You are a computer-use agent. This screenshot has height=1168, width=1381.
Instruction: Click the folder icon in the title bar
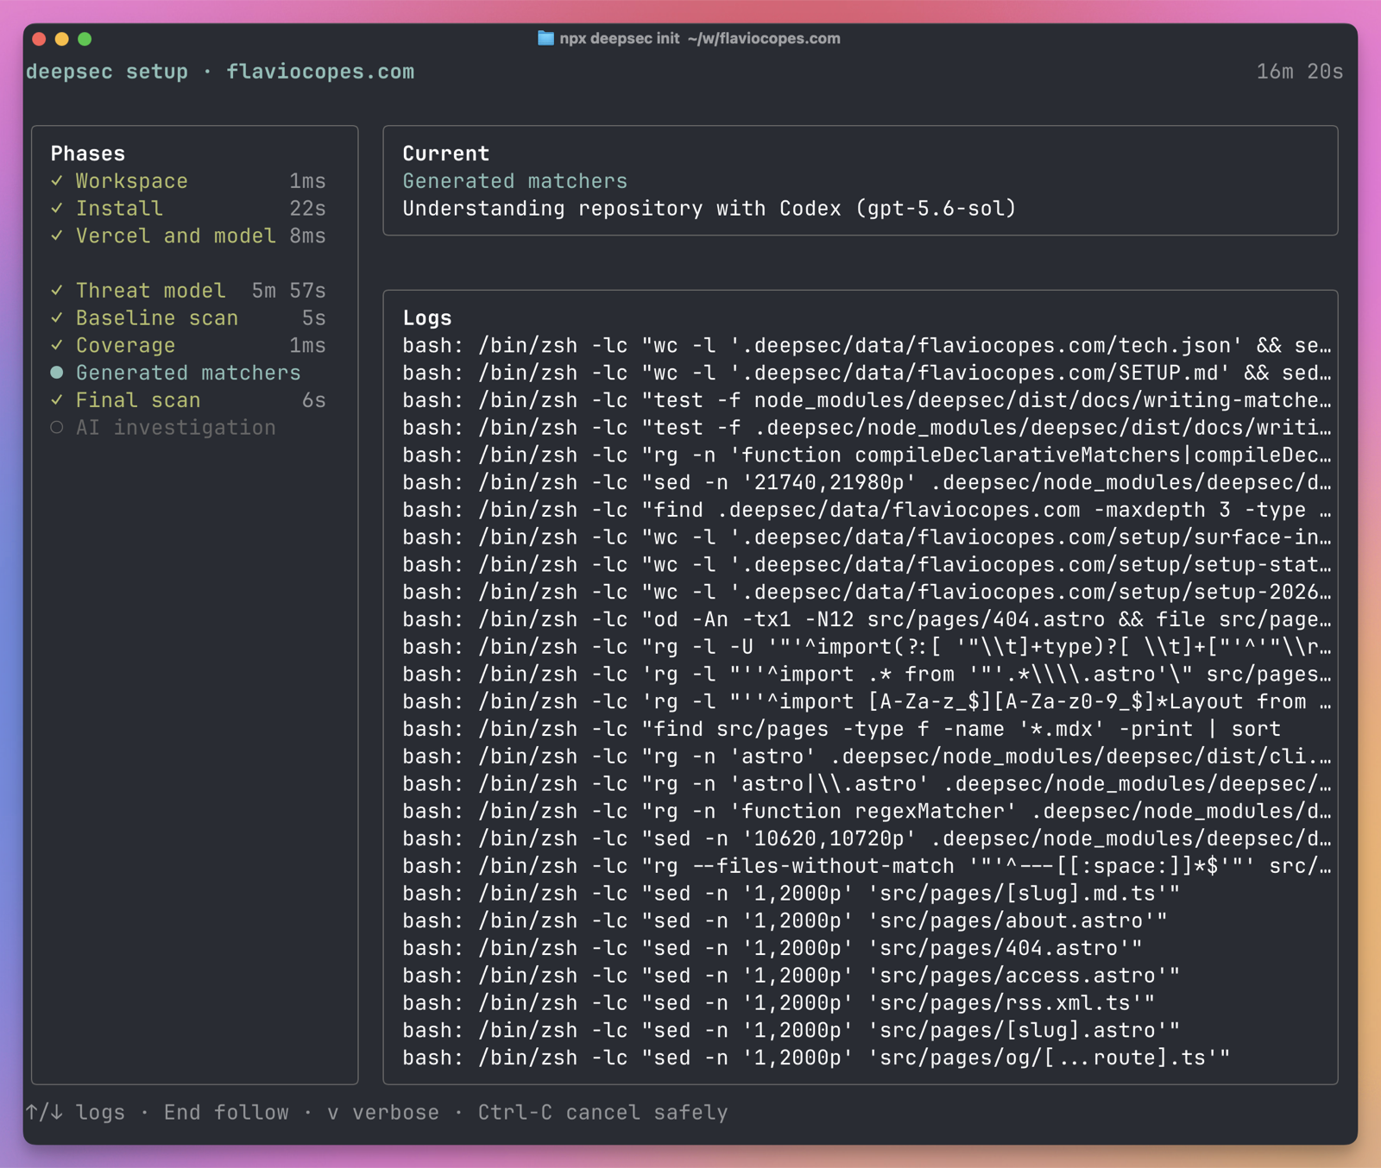(x=545, y=38)
